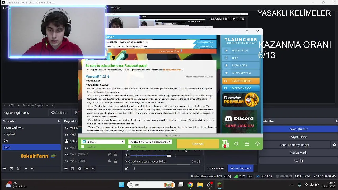Open fb.com/tlauncher link

[172, 70]
